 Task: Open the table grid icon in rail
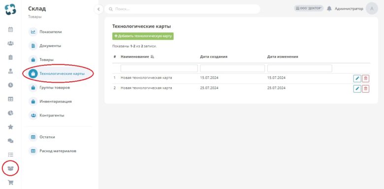pos(10,99)
